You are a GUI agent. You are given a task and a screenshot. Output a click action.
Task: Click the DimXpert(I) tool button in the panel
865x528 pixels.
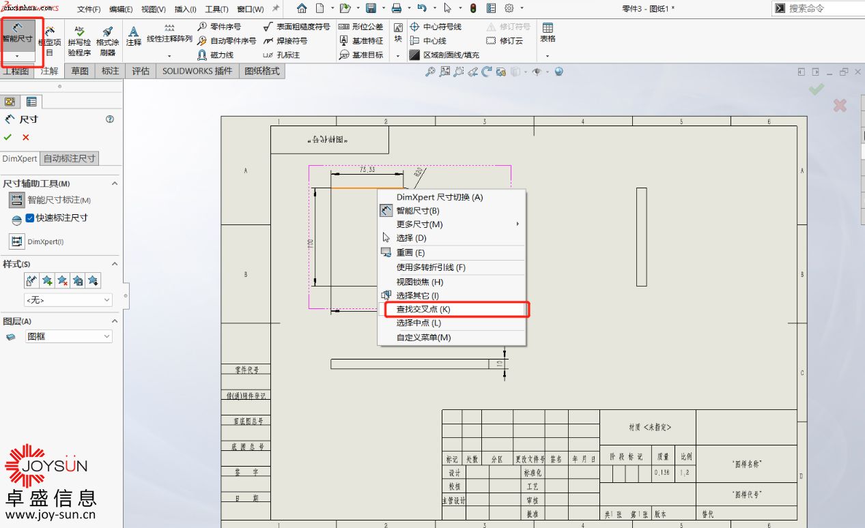16,241
